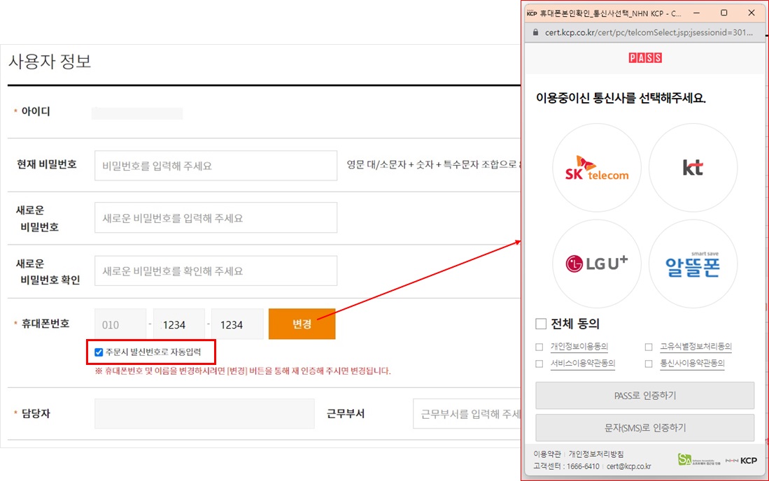Click the red phone number change notice text
Screen dimensions: 769x481
[243, 371]
